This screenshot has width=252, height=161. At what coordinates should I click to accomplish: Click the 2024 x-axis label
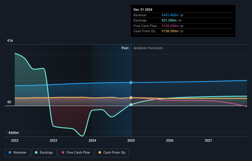click(92, 140)
